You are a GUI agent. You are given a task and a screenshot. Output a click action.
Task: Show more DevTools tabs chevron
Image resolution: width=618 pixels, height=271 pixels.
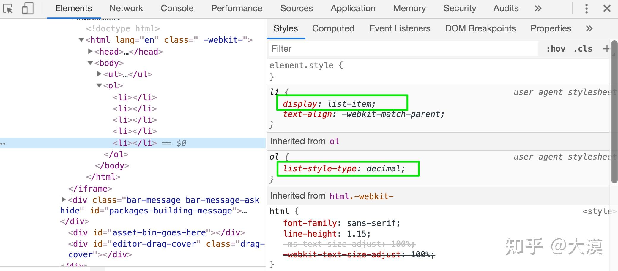click(538, 8)
